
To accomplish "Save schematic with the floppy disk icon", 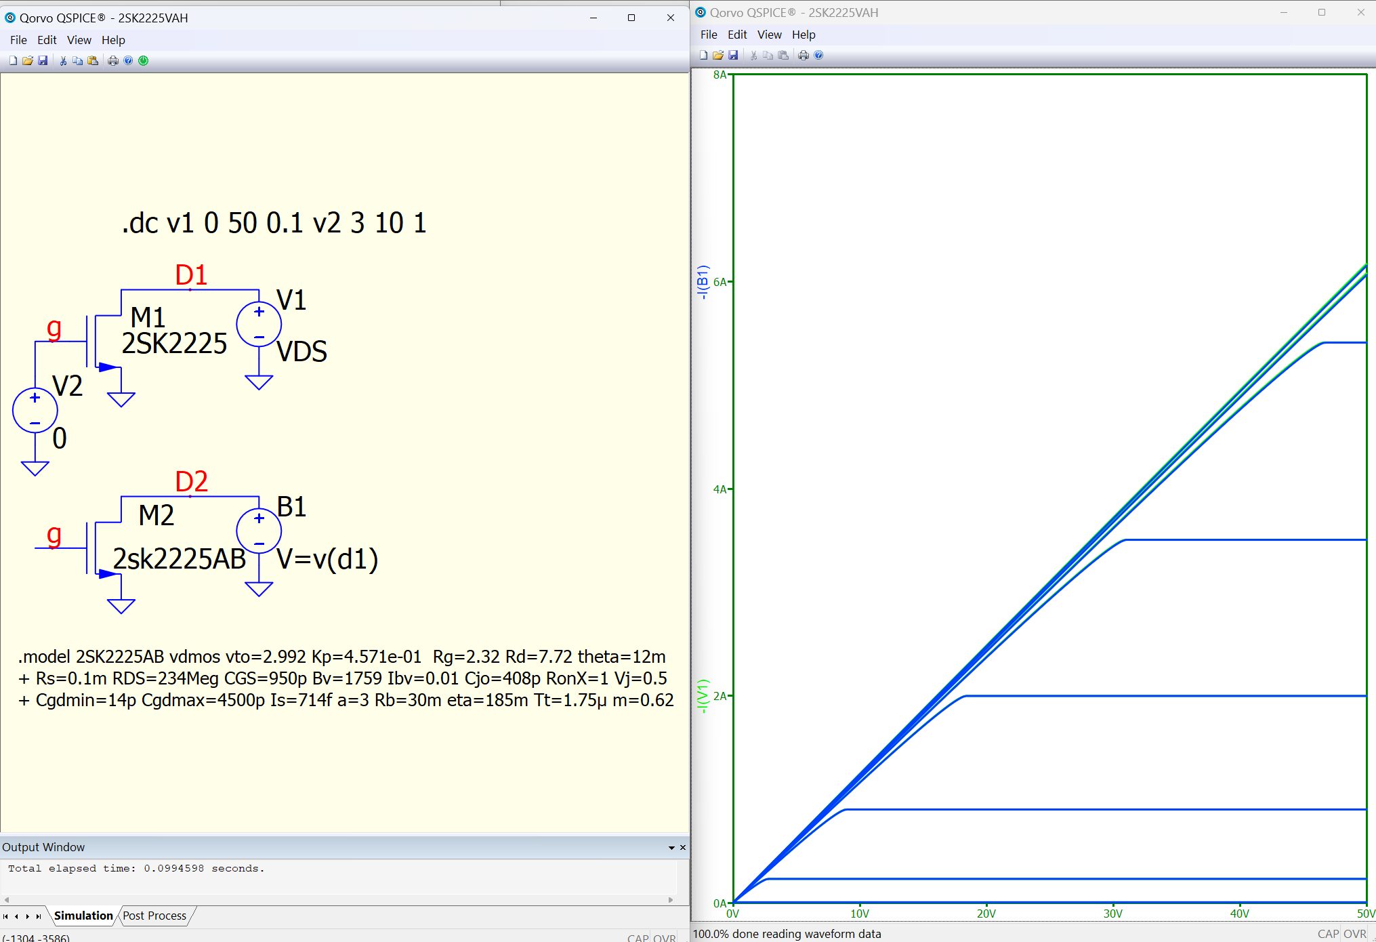I will (43, 61).
